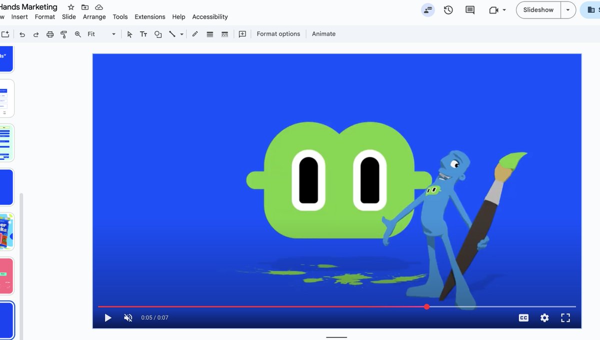The width and height of the screenshot is (600, 340).
Task: Select the snack package photo slide thumbnail
Action: tap(6, 232)
